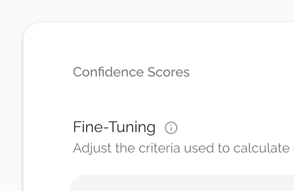
Task: Click the Fine-Tuning section title
Action: [x=114, y=127]
